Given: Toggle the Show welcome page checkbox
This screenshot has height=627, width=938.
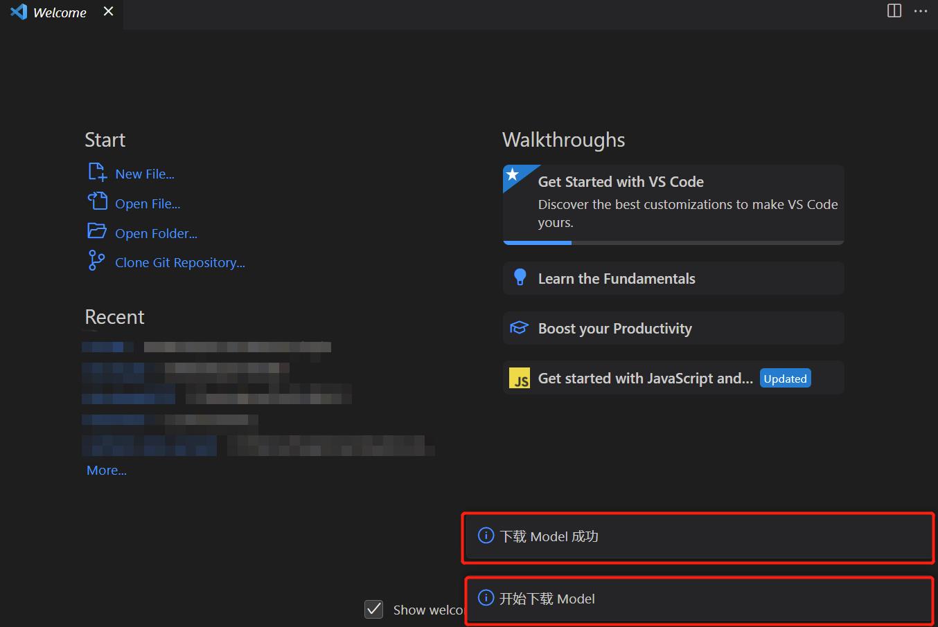Looking at the screenshot, I should coord(374,609).
